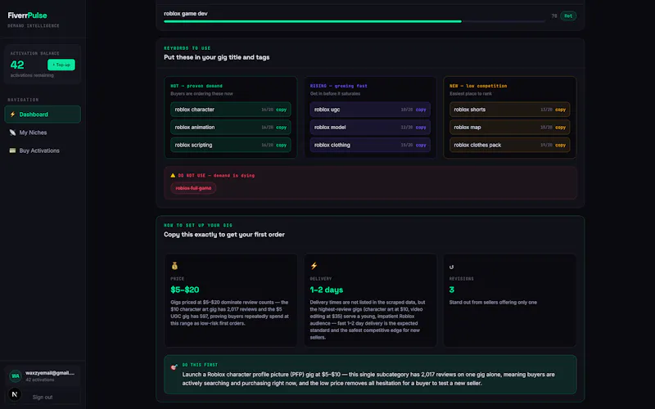Click the RISING growing fast heading
655x409 pixels.
coord(339,86)
